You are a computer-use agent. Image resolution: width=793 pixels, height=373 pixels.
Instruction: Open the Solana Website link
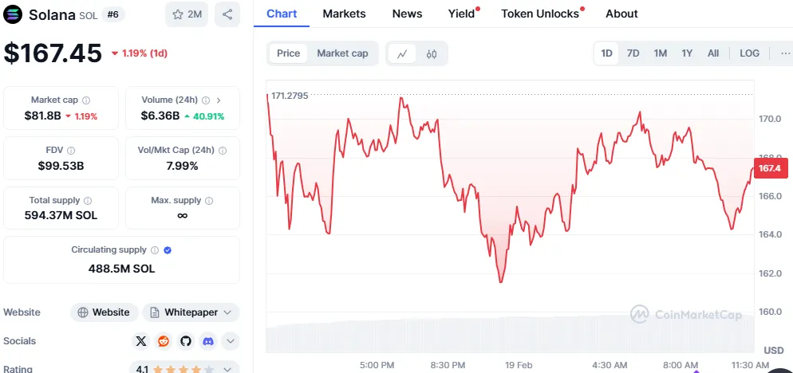tap(104, 312)
